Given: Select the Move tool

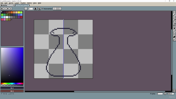Looking at the screenshot, I should (174, 26).
